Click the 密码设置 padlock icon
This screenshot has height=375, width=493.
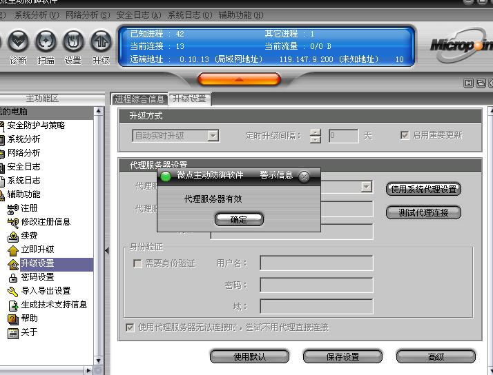[x=13, y=278]
